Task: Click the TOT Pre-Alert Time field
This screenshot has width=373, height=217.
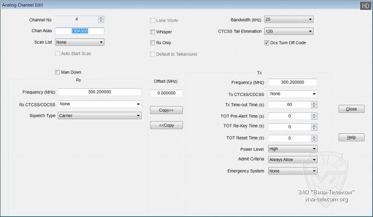Action: (290, 116)
